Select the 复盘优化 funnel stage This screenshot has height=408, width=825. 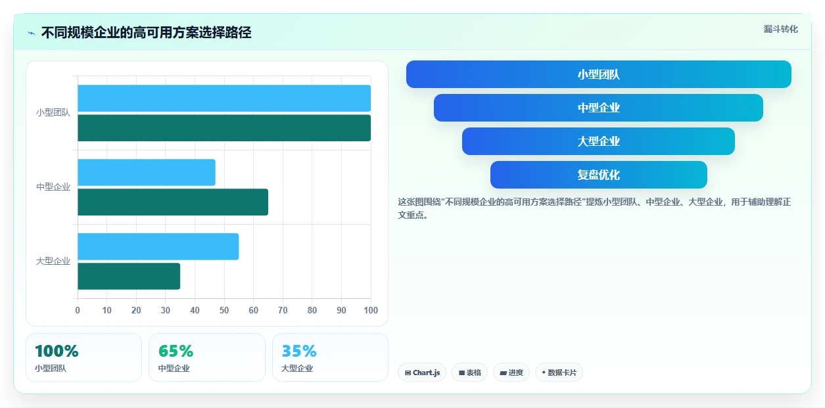click(x=599, y=175)
